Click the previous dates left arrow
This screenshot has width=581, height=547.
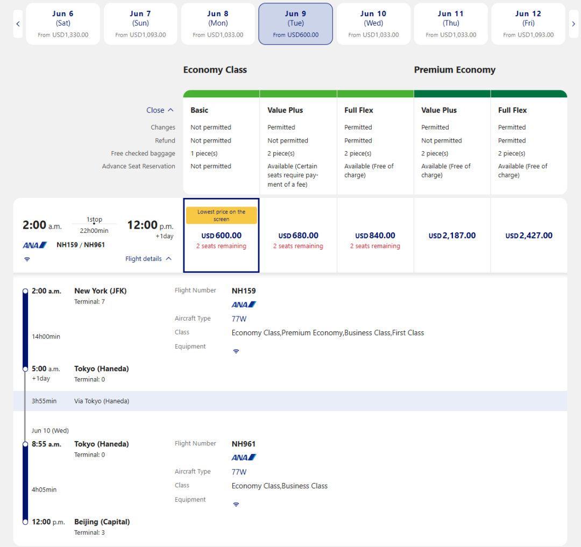[18, 24]
